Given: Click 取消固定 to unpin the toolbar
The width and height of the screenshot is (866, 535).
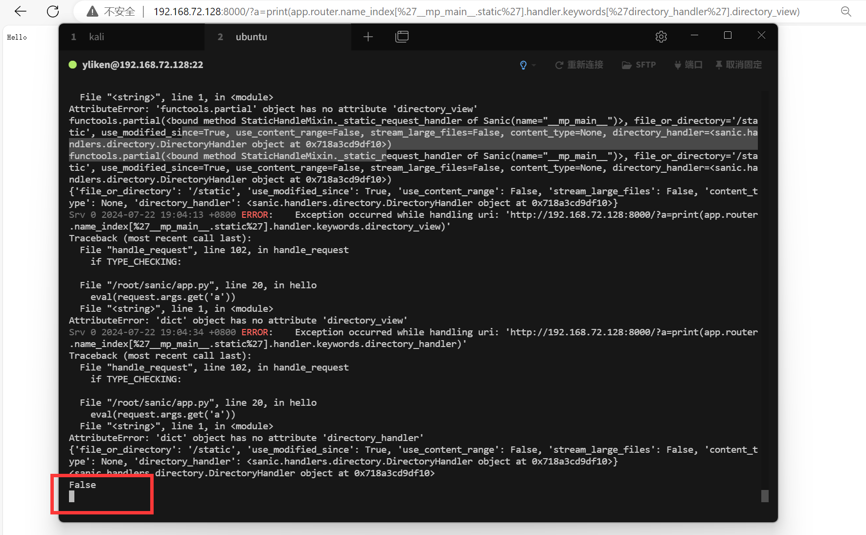Looking at the screenshot, I should (739, 65).
